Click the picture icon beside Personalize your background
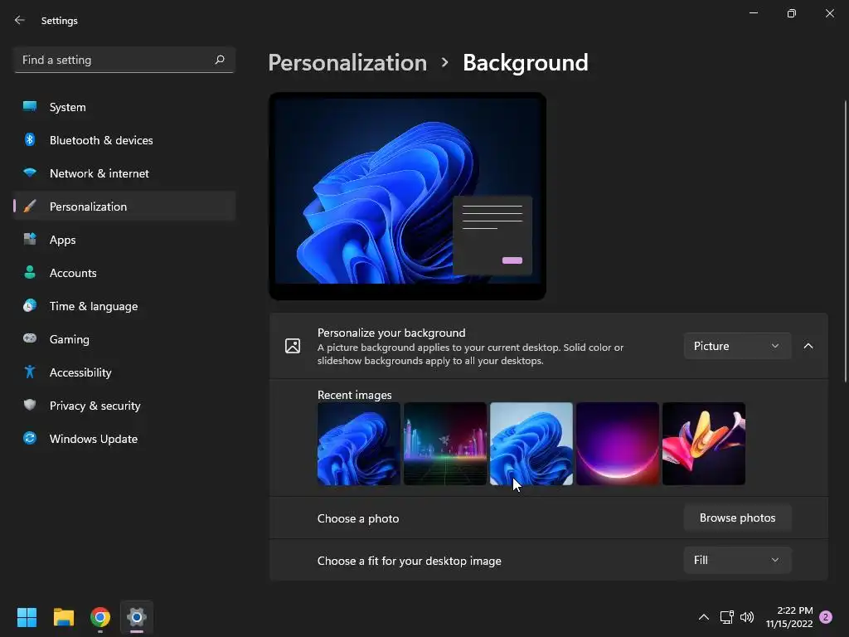Screen dimensions: 849x637 [293, 346]
